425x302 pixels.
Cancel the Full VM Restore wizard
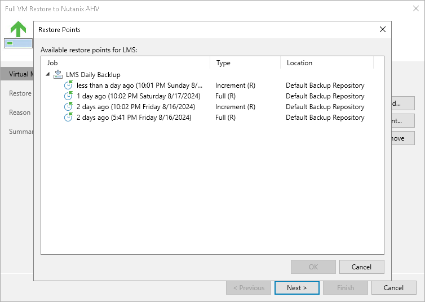(393, 288)
